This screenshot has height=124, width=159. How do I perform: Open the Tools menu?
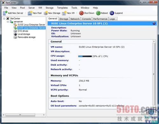[x=74, y=8]
